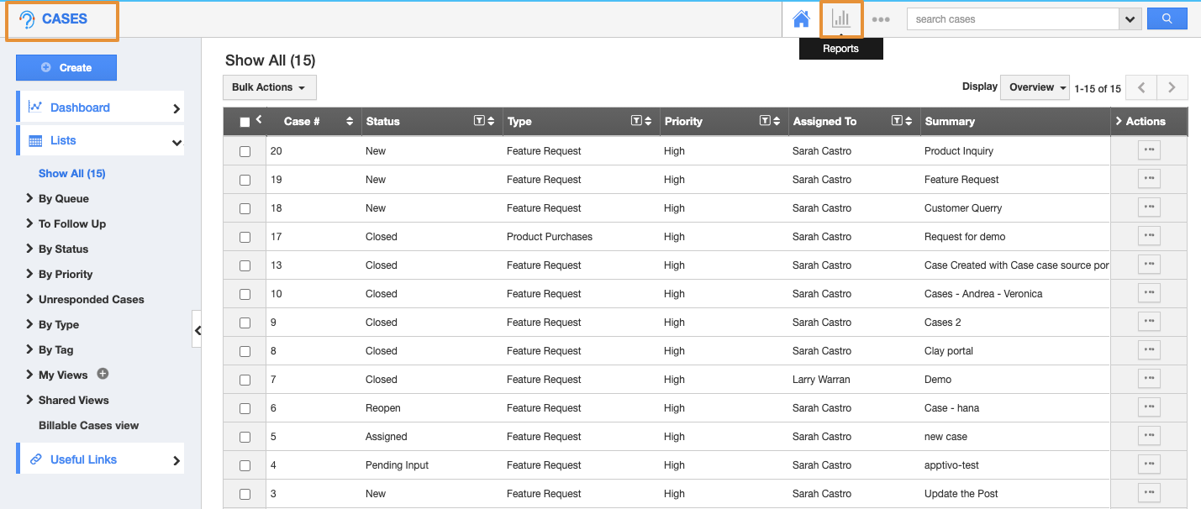Open the Billable Cases view link
The width and height of the screenshot is (1201, 509).
(x=88, y=425)
